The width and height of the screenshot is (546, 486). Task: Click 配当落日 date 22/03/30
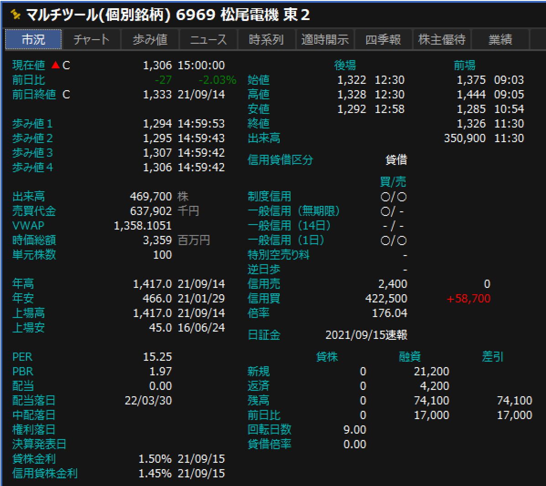coord(148,401)
